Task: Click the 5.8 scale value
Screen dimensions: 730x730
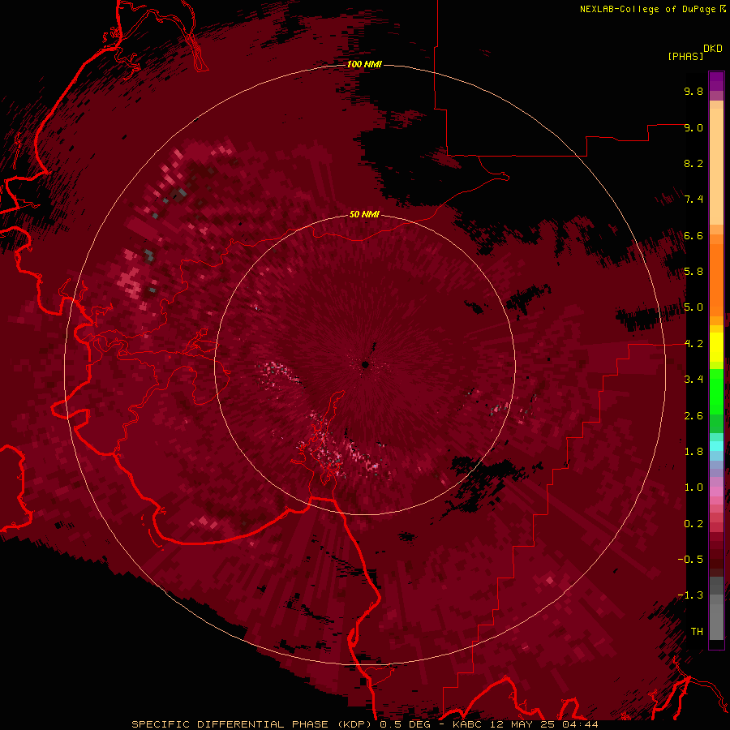Action: [693, 272]
